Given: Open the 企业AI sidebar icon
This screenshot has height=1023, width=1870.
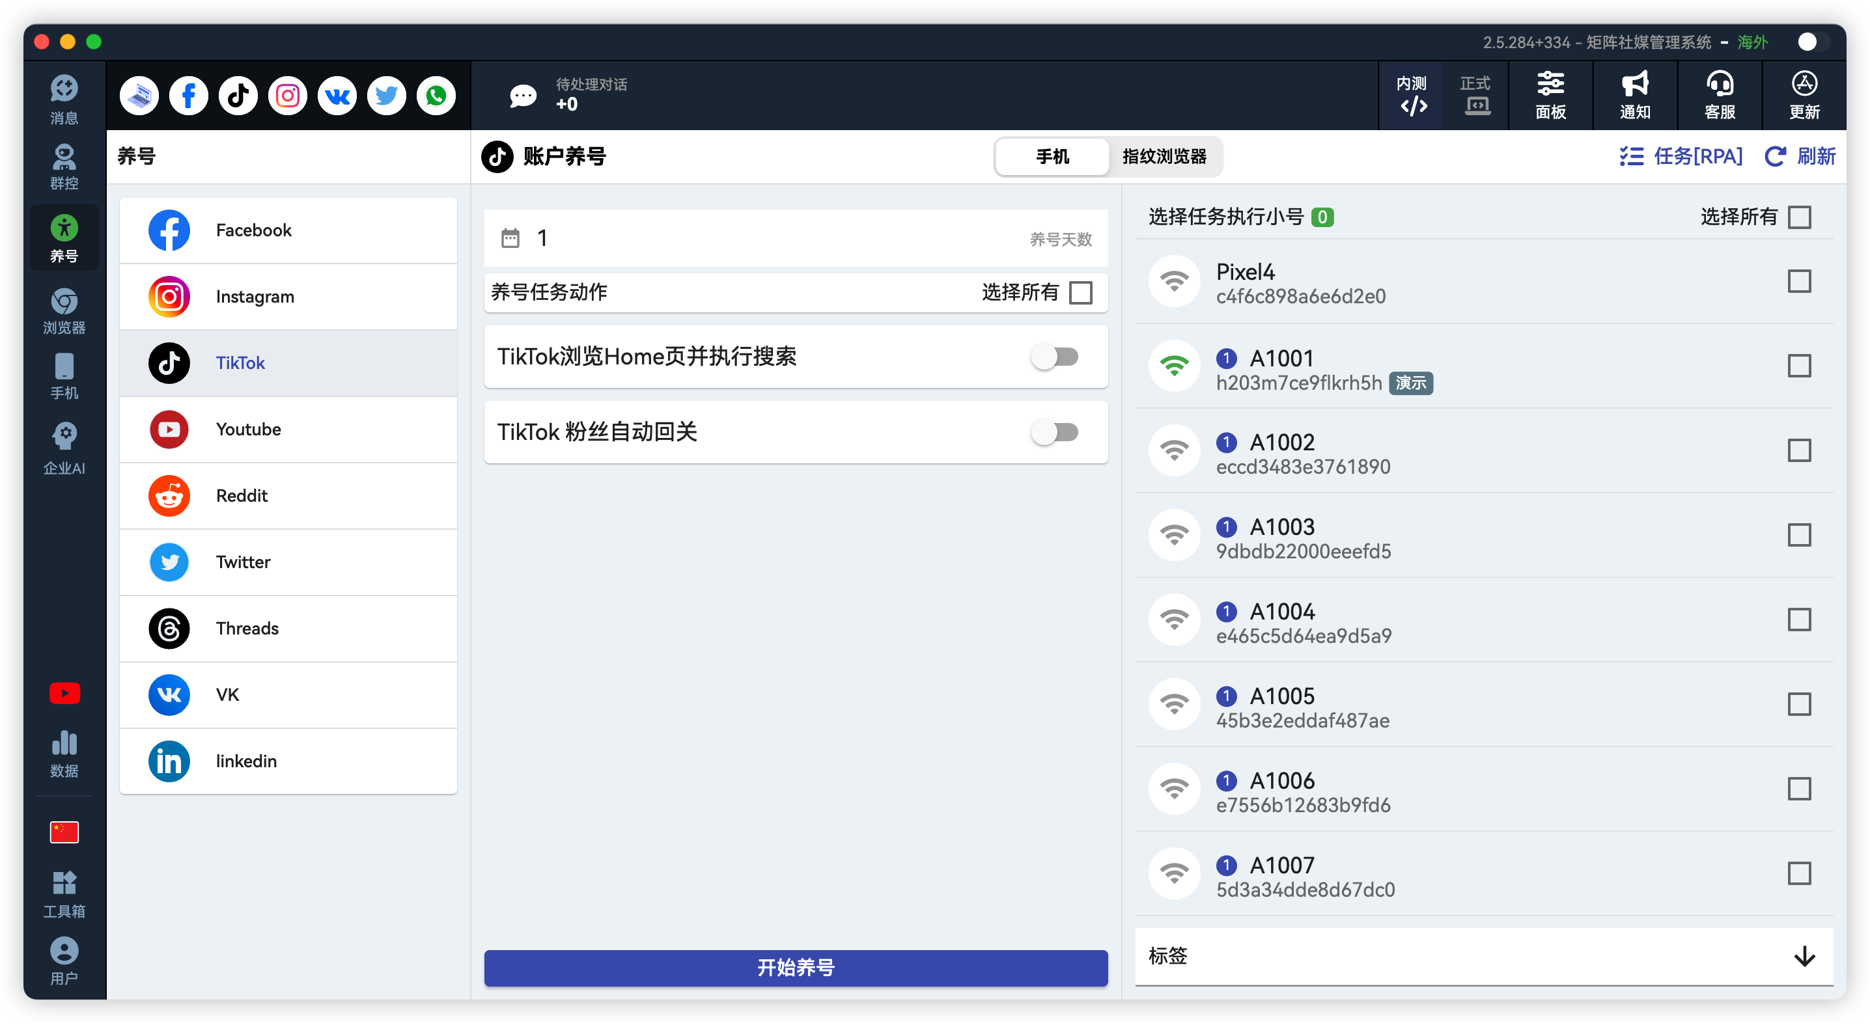Looking at the screenshot, I should [64, 448].
